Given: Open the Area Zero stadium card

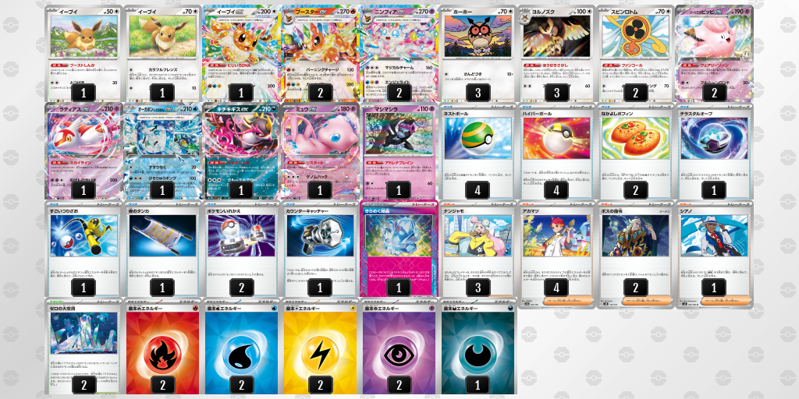Looking at the screenshot, I should click(83, 346).
